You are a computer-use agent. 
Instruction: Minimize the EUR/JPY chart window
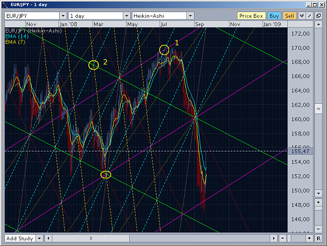click(x=309, y=5)
